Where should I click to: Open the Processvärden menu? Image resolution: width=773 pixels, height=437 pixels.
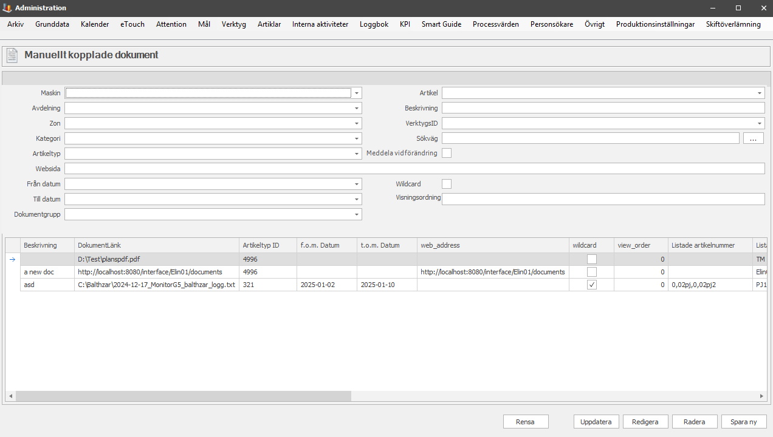496,24
